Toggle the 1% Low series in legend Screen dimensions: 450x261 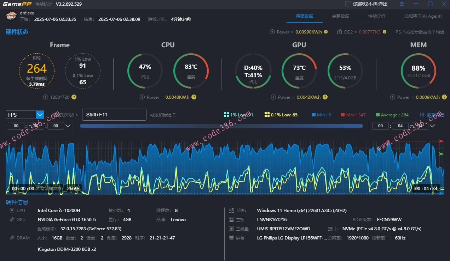coord(238,115)
